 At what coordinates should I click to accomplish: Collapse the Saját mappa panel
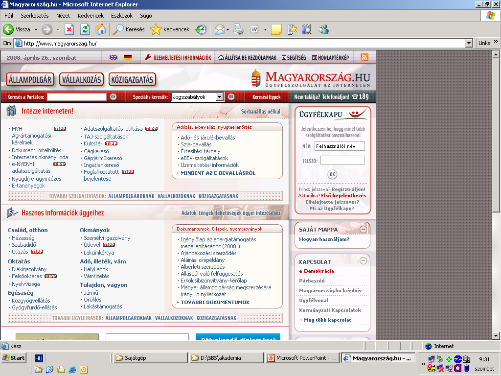[363, 229]
